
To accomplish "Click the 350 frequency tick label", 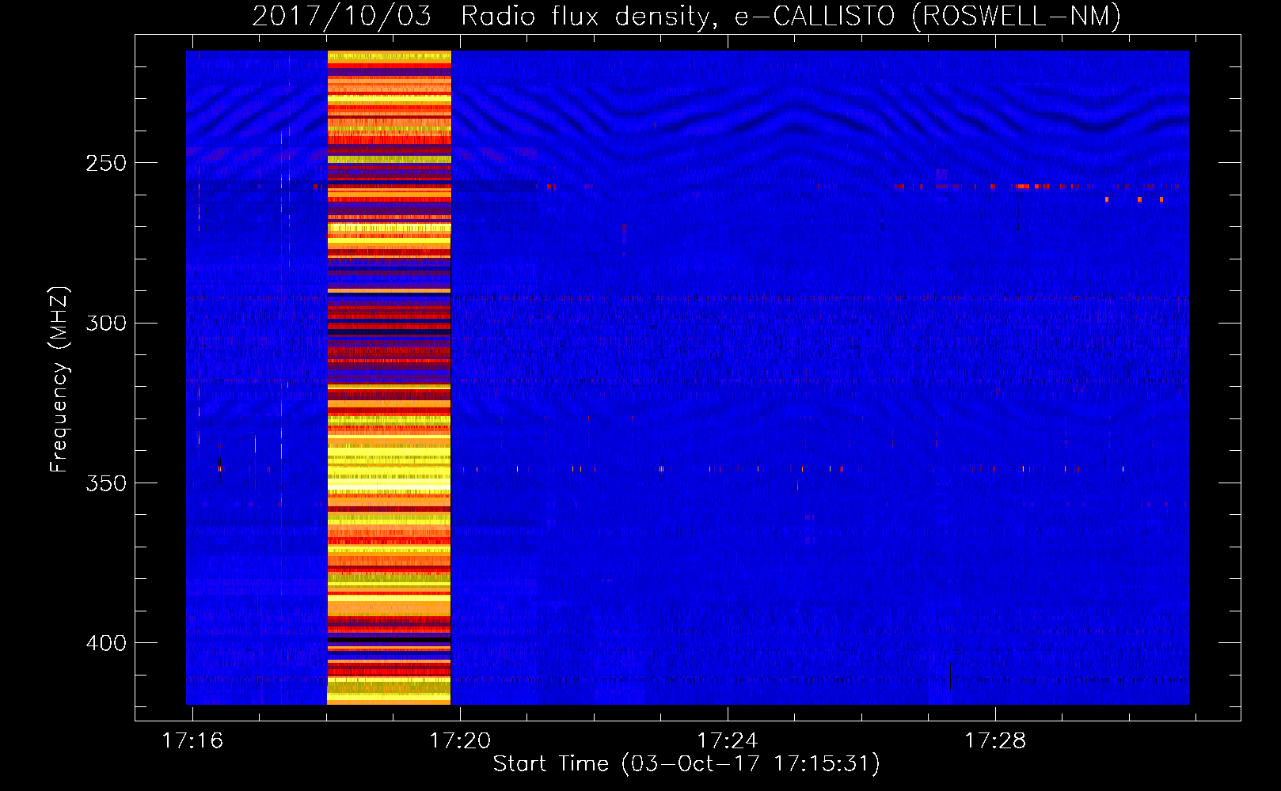I will (x=106, y=483).
